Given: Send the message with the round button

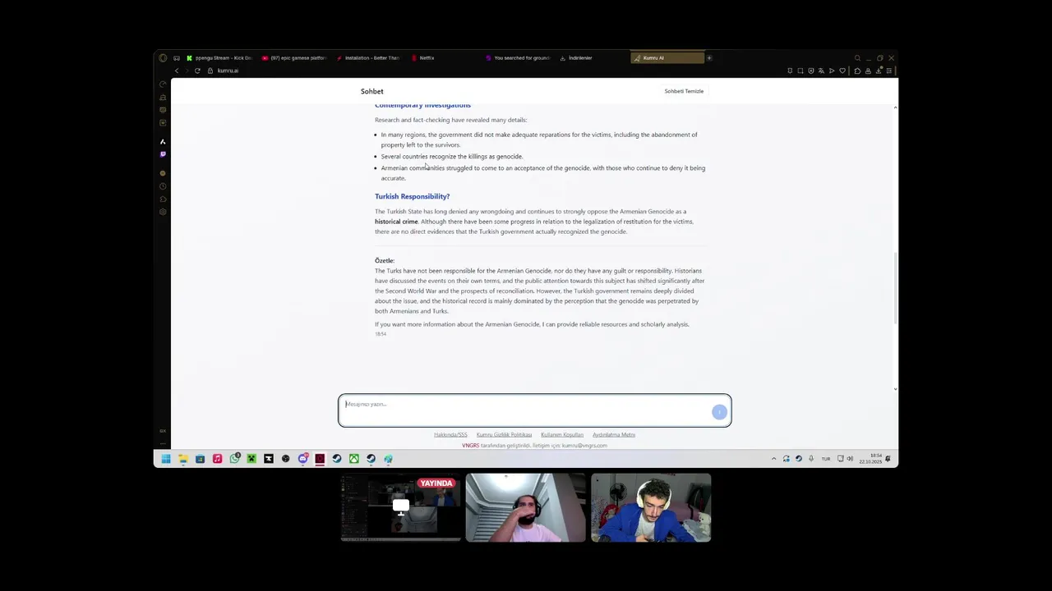Looking at the screenshot, I should 719,412.
